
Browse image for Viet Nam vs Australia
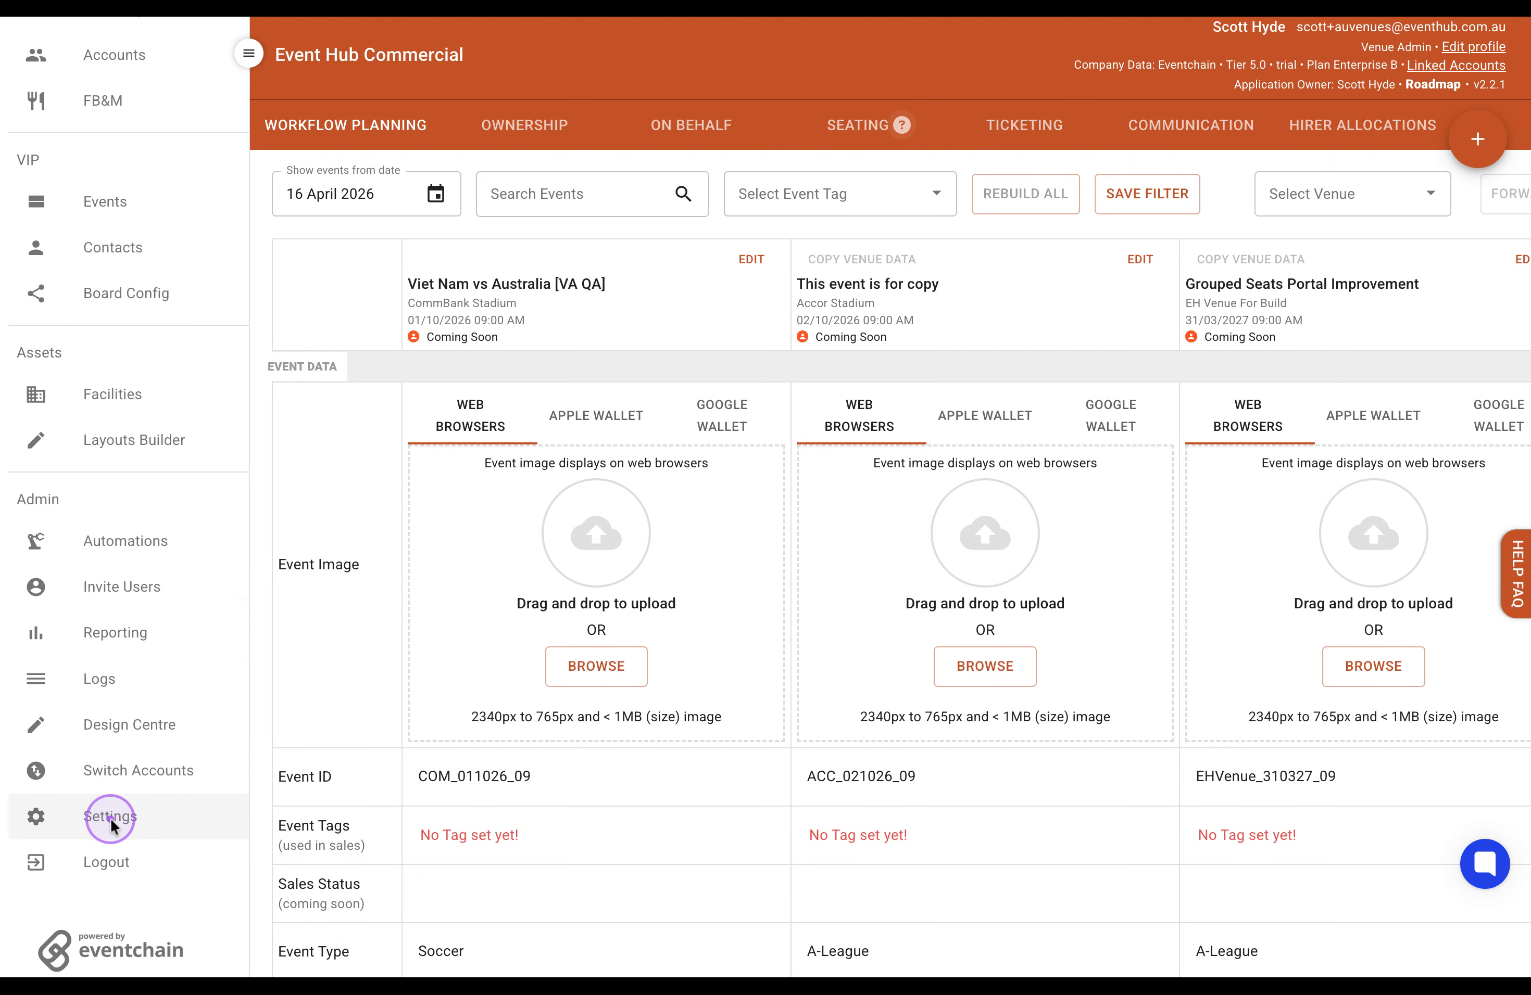tap(596, 667)
